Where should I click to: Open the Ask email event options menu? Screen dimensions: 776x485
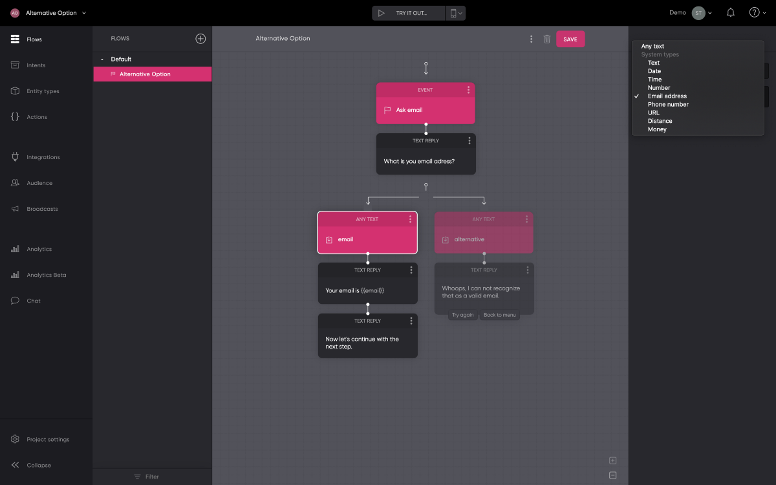click(x=469, y=90)
